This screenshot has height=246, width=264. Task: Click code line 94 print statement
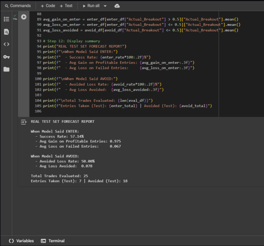coord(84,46)
